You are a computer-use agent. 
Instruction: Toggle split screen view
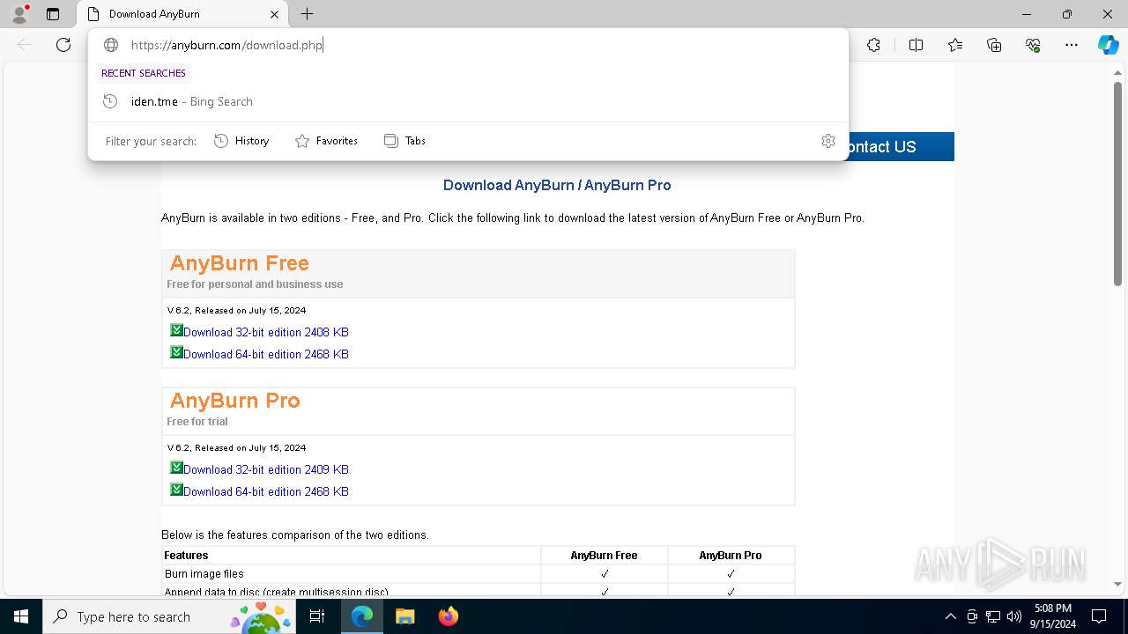916,45
